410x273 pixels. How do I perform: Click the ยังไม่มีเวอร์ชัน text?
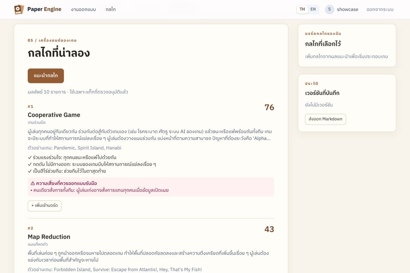click(x=319, y=105)
